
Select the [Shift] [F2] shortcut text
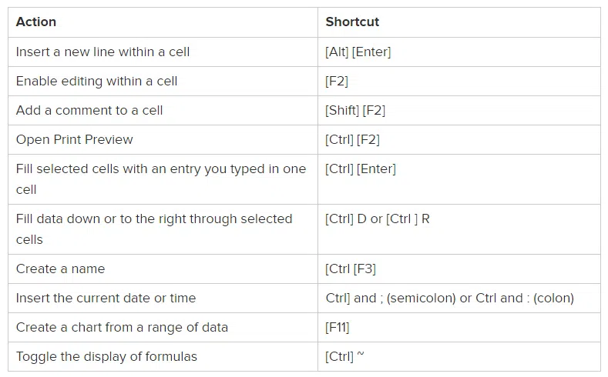(x=355, y=111)
